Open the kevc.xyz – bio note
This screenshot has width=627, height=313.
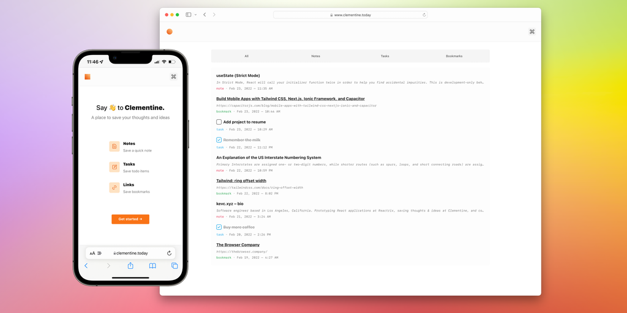point(230,204)
